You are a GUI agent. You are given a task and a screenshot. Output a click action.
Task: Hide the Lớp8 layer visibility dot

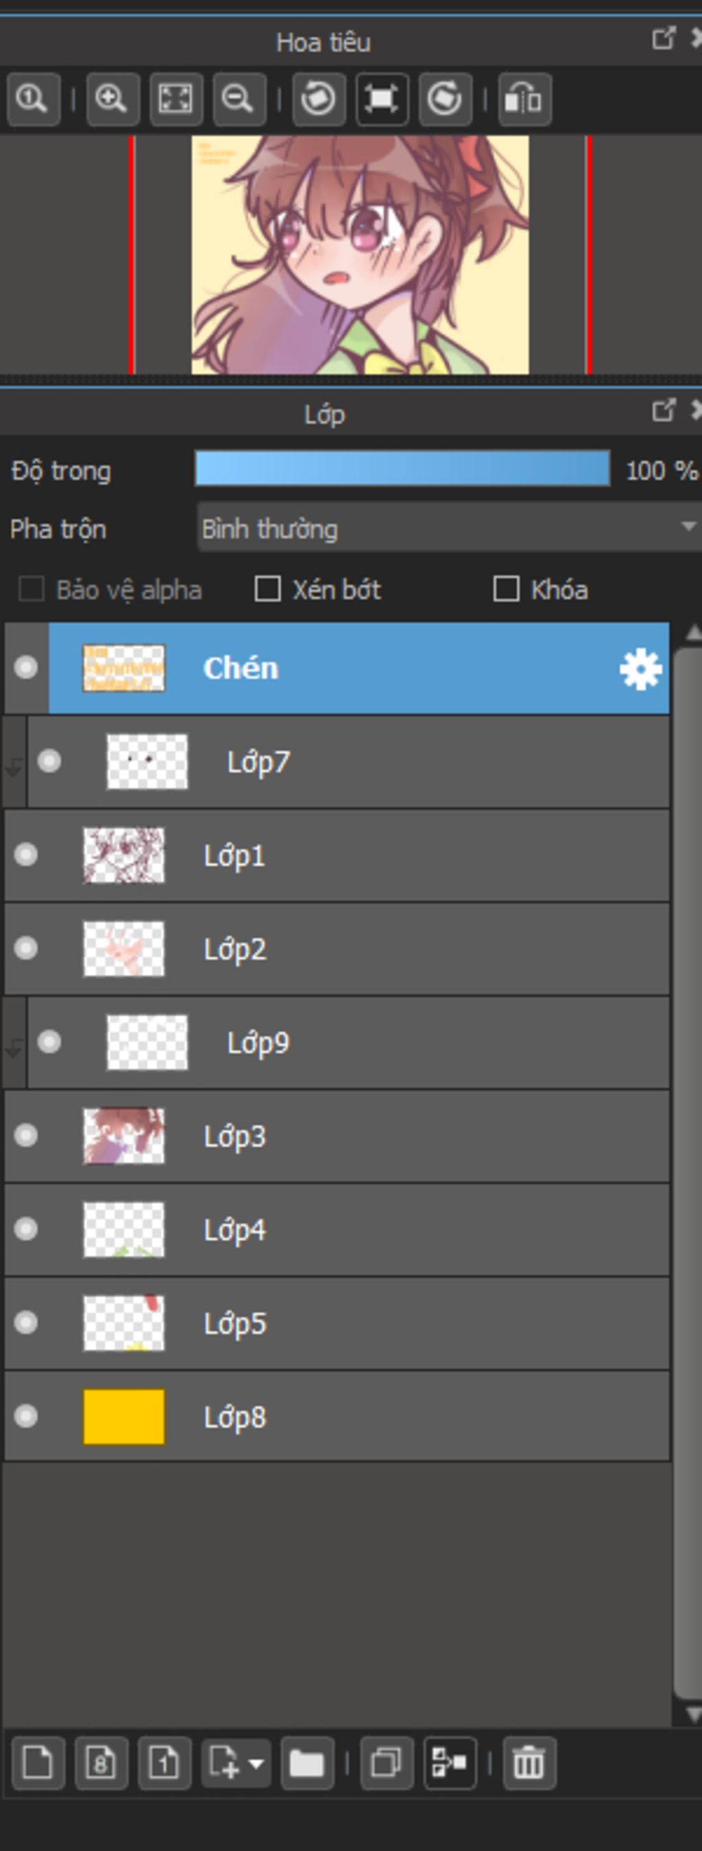26,1416
